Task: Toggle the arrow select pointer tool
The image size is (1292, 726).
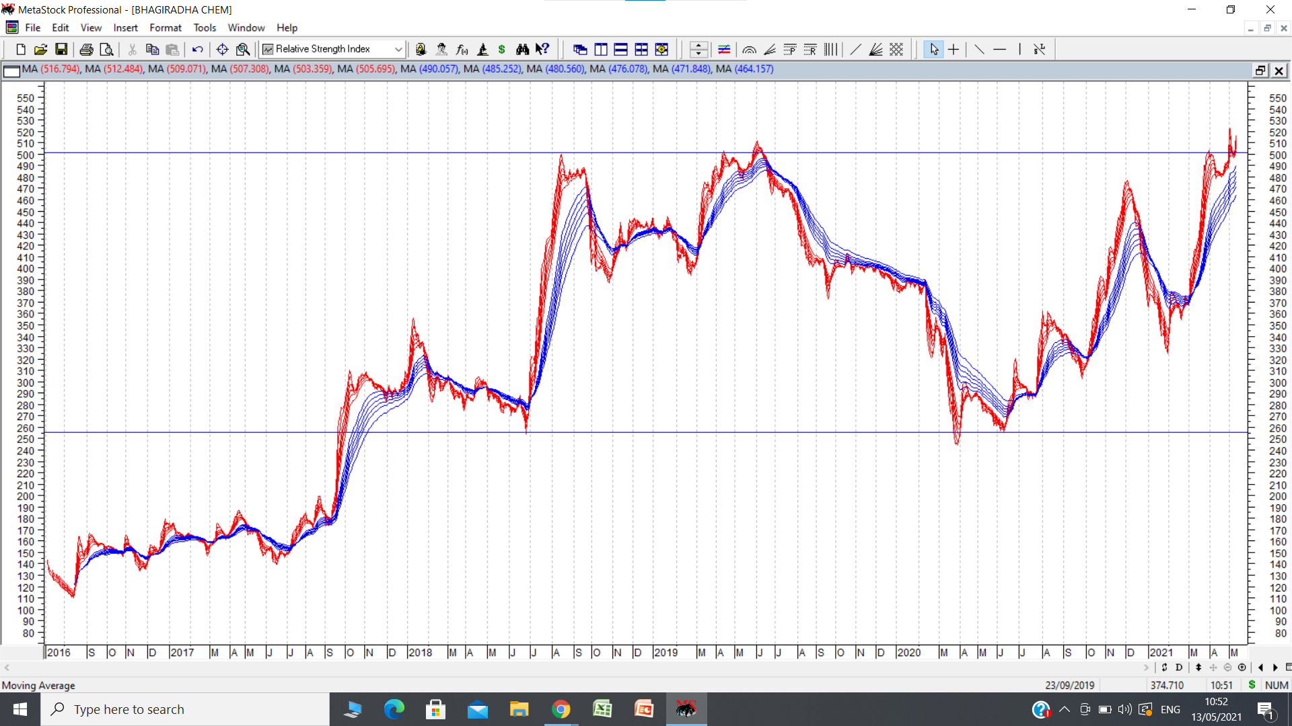Action: click(x=933, y=49)
